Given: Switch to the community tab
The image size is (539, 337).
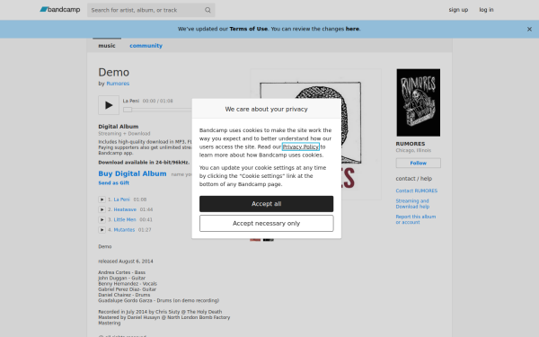Looking at the screenshot, I should (x=146, y=46).
